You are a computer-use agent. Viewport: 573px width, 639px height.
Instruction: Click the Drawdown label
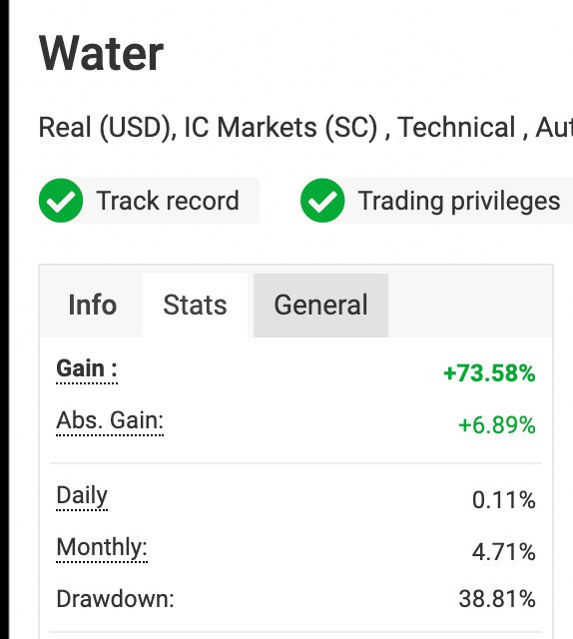(116, 599)
